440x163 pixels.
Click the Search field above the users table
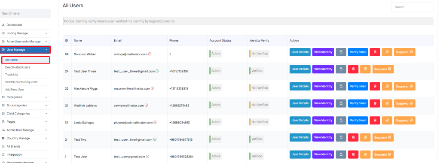click(412, 7)
